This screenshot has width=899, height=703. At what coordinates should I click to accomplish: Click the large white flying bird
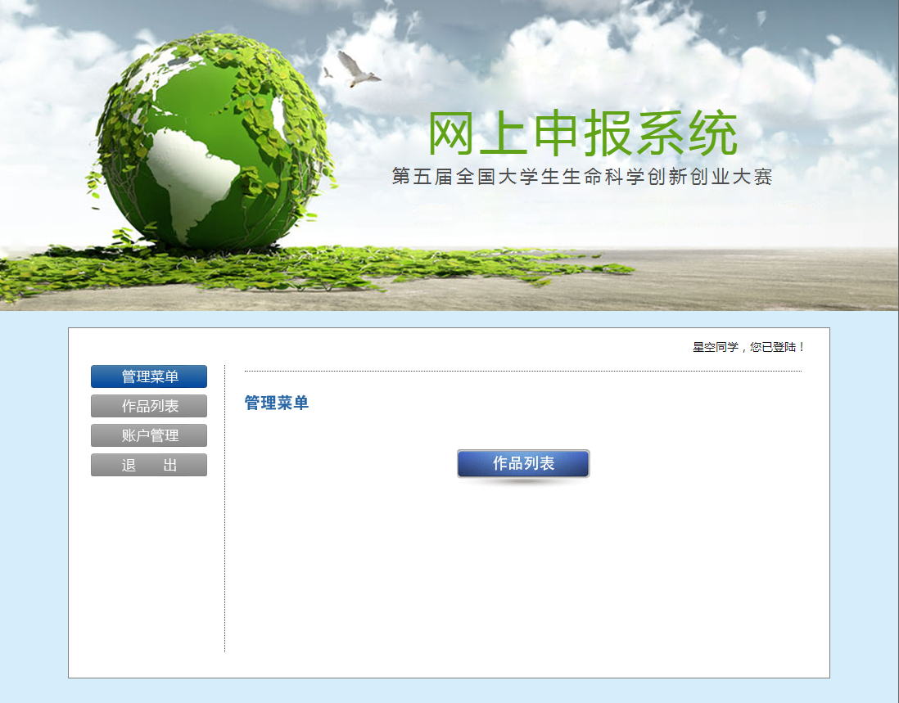358,70
